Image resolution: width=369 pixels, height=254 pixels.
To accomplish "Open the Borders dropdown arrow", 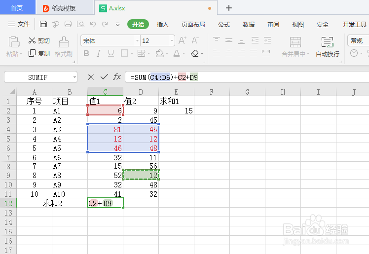I will pos(132,54).
